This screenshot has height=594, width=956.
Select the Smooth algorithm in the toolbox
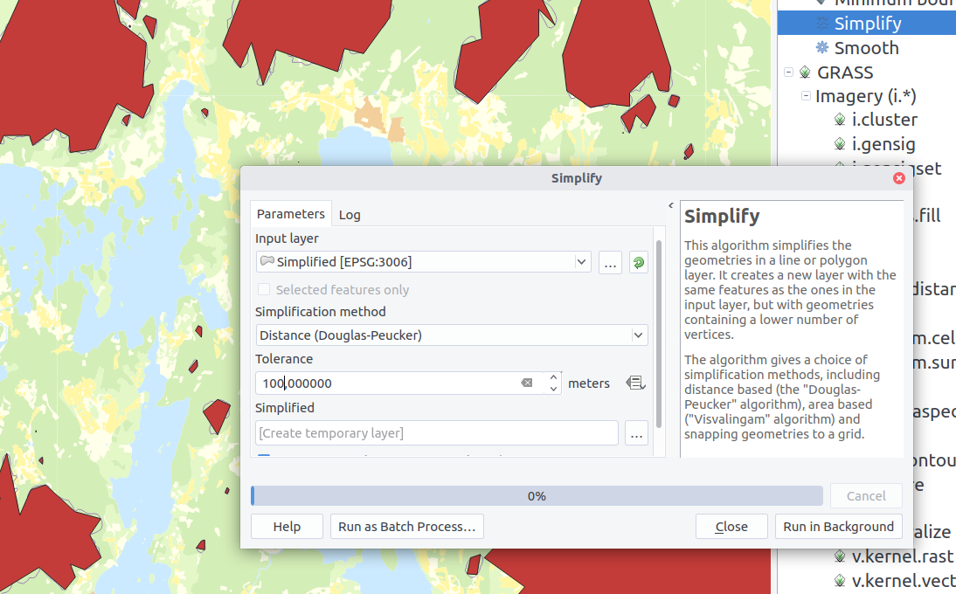click(x=865, y=48)
